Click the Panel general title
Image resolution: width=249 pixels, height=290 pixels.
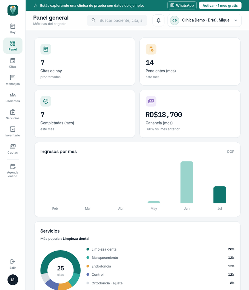pyautogui.click(x=51, y=18)
